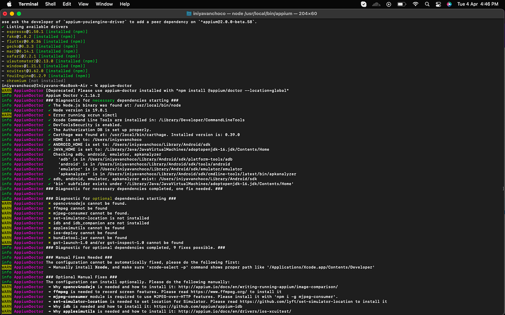The image size is (505, 315).
Task: Open the View menu
Action: pos(83,4)
